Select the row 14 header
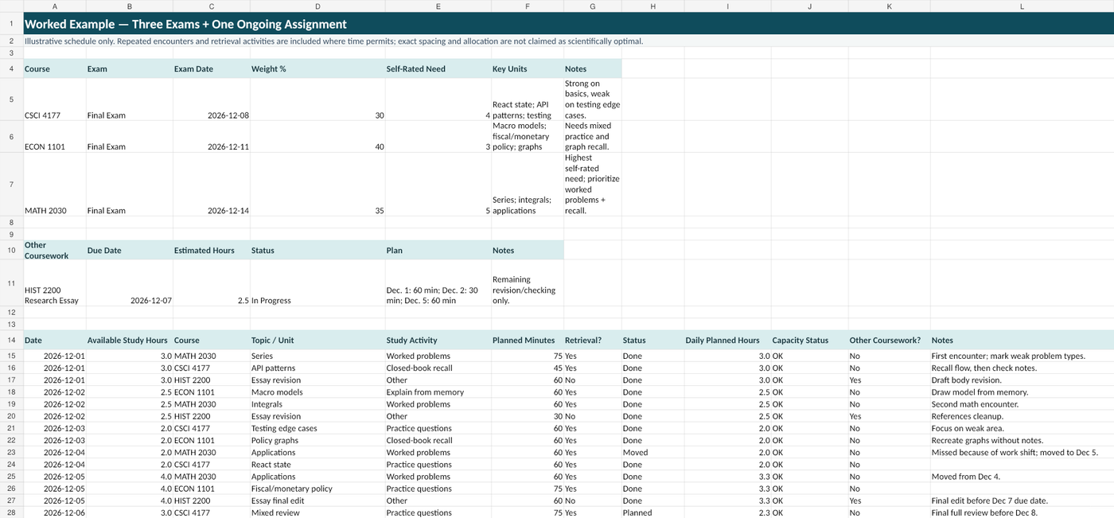The width and height of the screenshot is (1114, 518). click(x=11, y=341)
